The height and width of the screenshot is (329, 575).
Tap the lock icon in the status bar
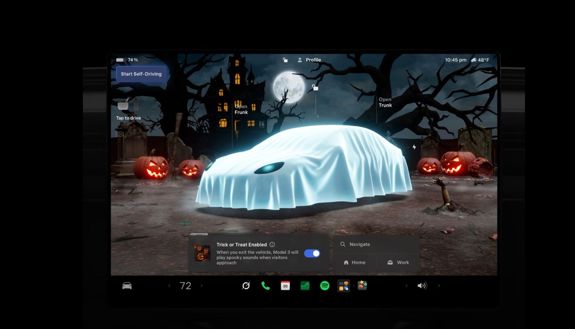(285, 60)
